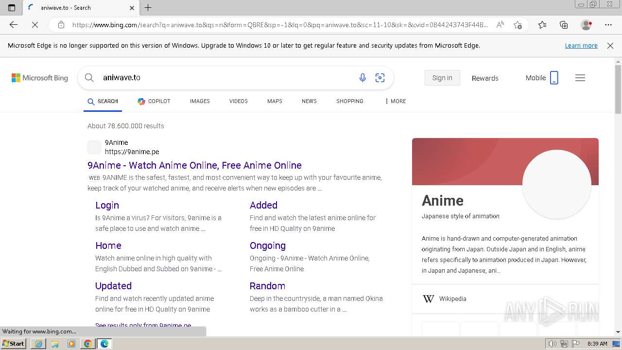Go to Microsoft Bing home logo
The height and width of the screenshot is (350, 622).
pyautogui.click(x=40, y=78)
